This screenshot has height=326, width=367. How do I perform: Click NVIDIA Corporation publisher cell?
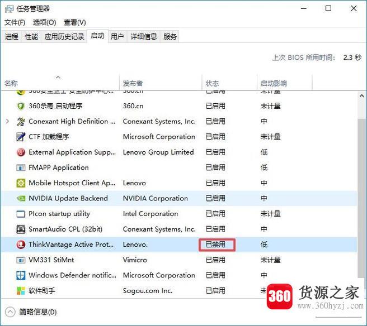click(x=156, y=199)
